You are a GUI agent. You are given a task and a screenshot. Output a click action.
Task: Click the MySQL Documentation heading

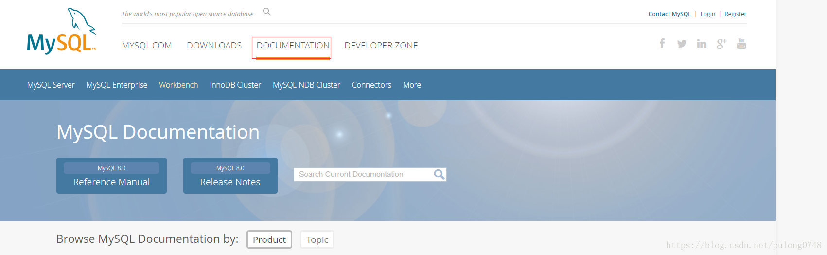(158, 132)
